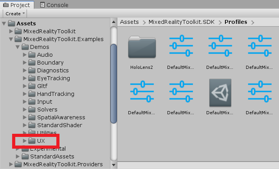The width and height of the screenshot is (279, 169).
Task: Click the UX folder icon
Action: click(32, 141)
